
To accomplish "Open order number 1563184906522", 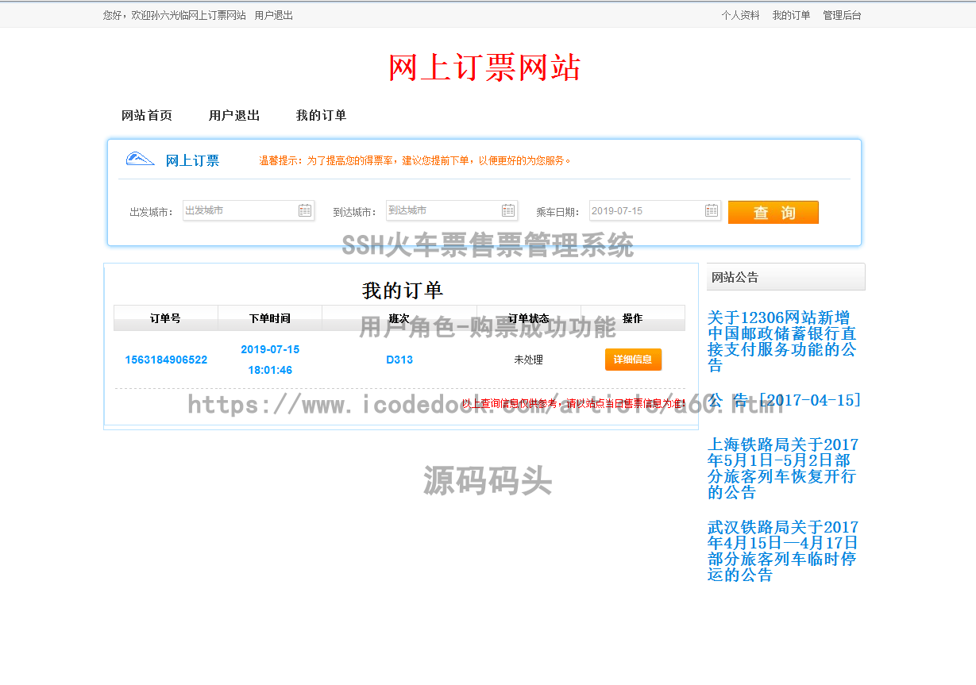I will pos(166,360).
